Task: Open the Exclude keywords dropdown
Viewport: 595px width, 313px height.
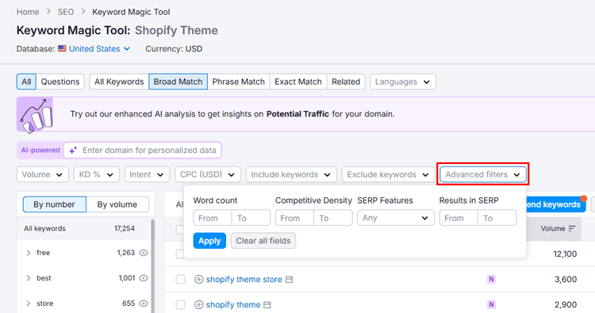Action: coord(388,174)
